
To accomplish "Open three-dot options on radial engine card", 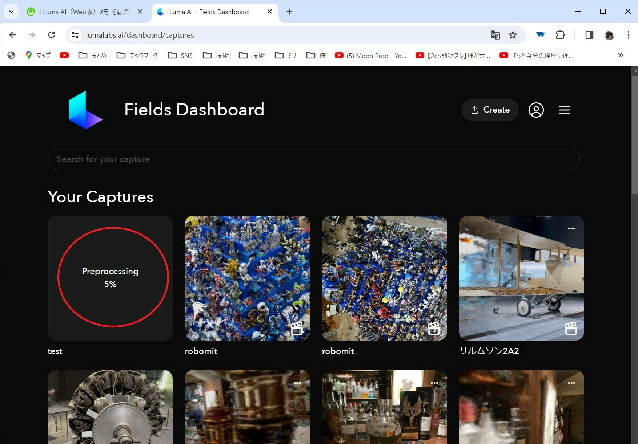I will (x=160, y=383).
